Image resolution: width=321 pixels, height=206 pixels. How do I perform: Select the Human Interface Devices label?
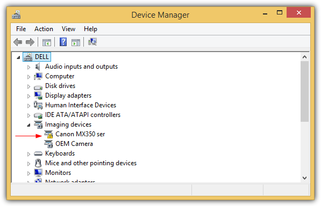[x=81, y=105]
